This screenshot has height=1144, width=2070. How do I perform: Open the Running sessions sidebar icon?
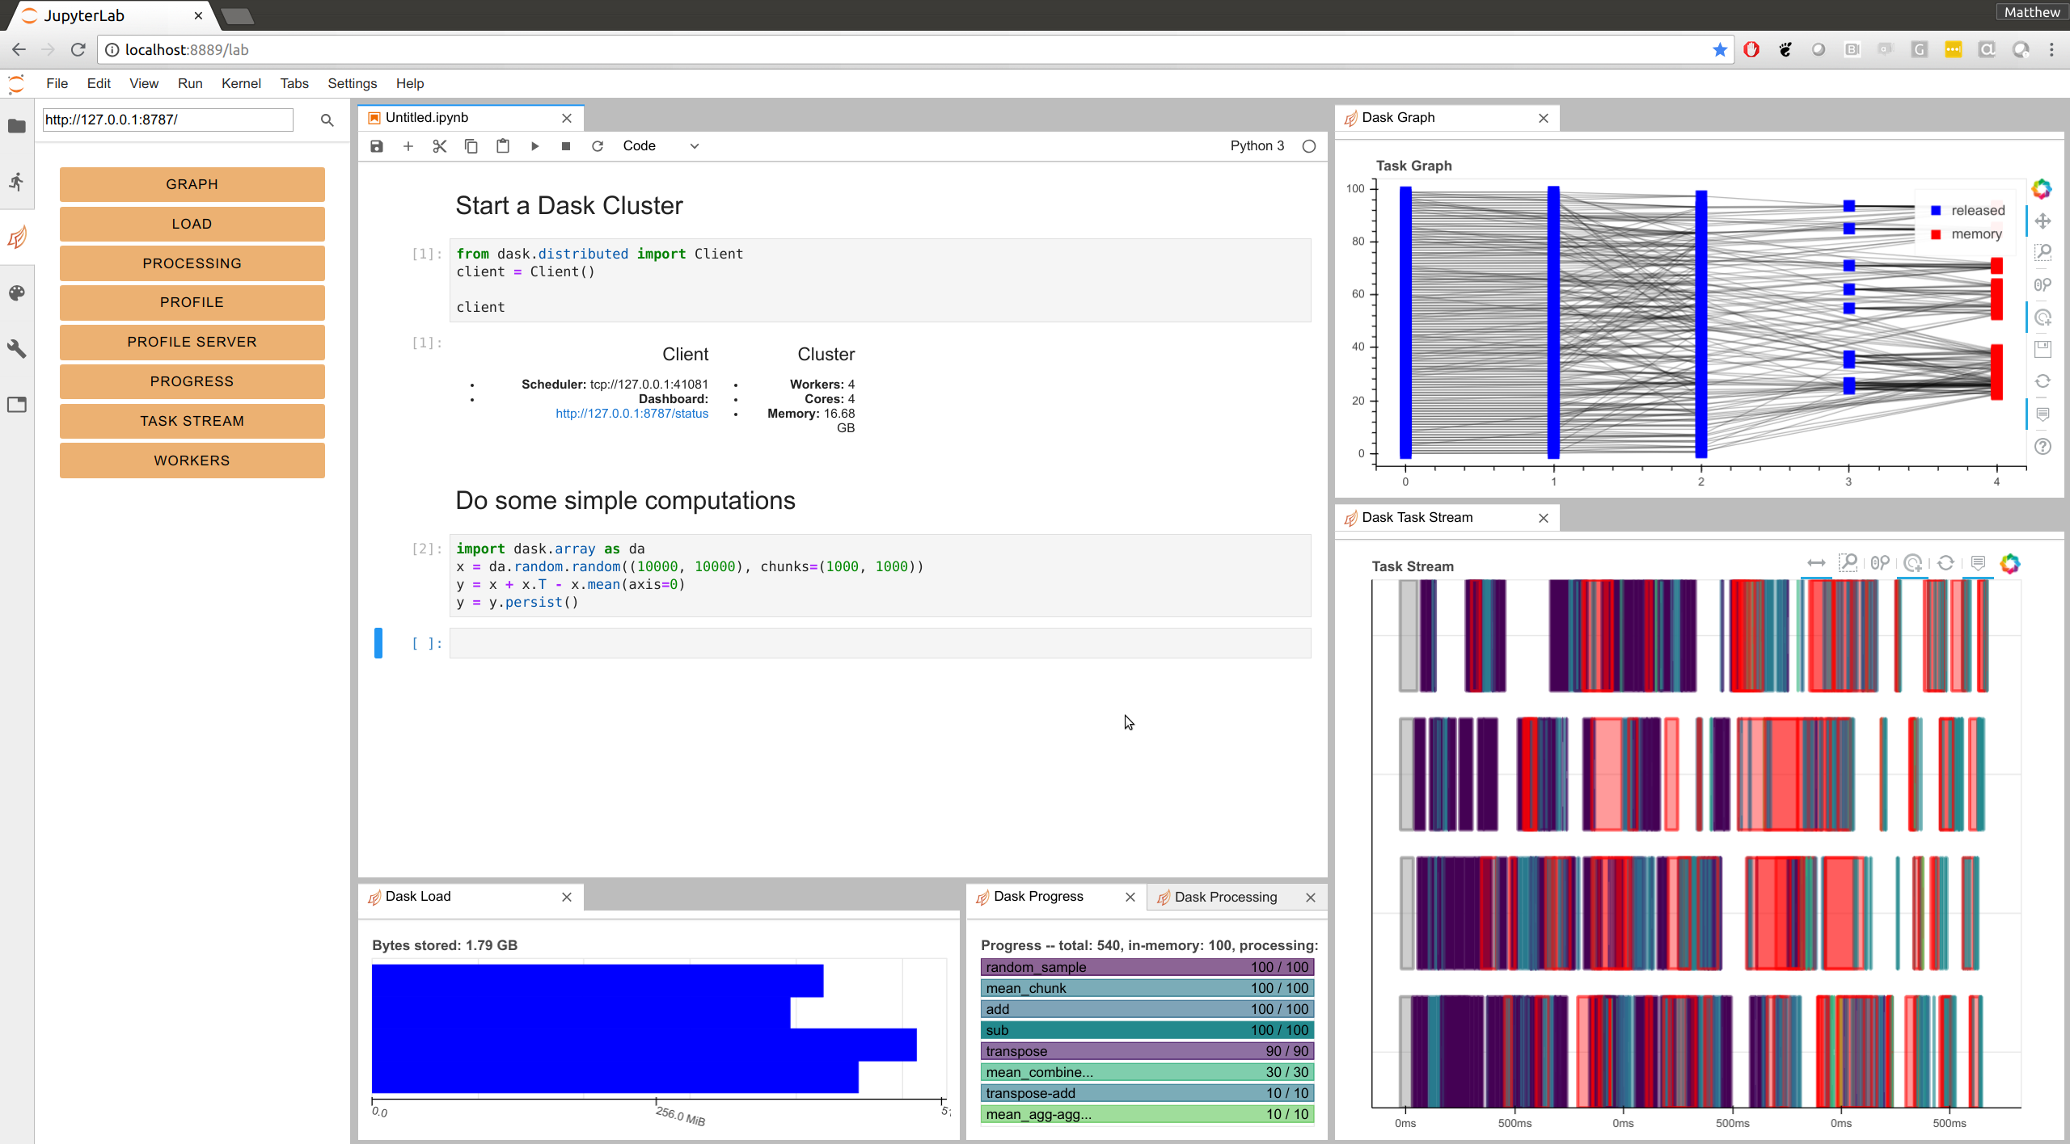coord(17,182)
